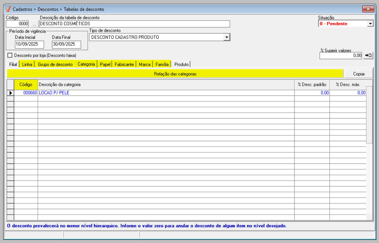
Task: Enable Desconto por loja checkbox
Action: (x=10, y=55)
